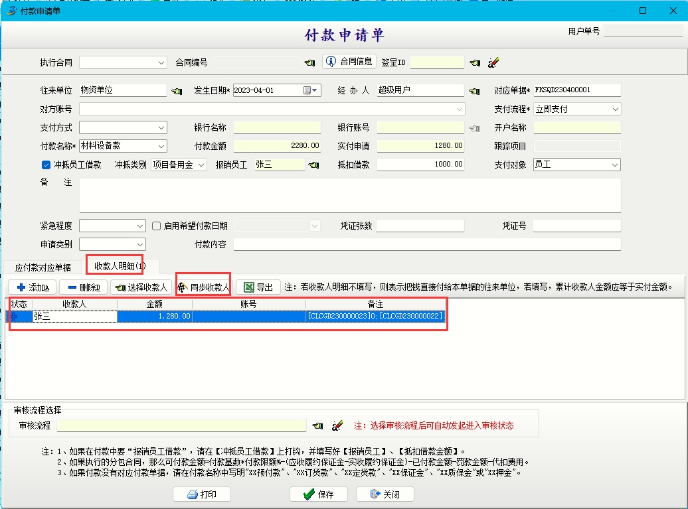Click the 备注 text area
The height and width of the screenshot is (509, 688).
pyautogui.click(x=349, y=195)
